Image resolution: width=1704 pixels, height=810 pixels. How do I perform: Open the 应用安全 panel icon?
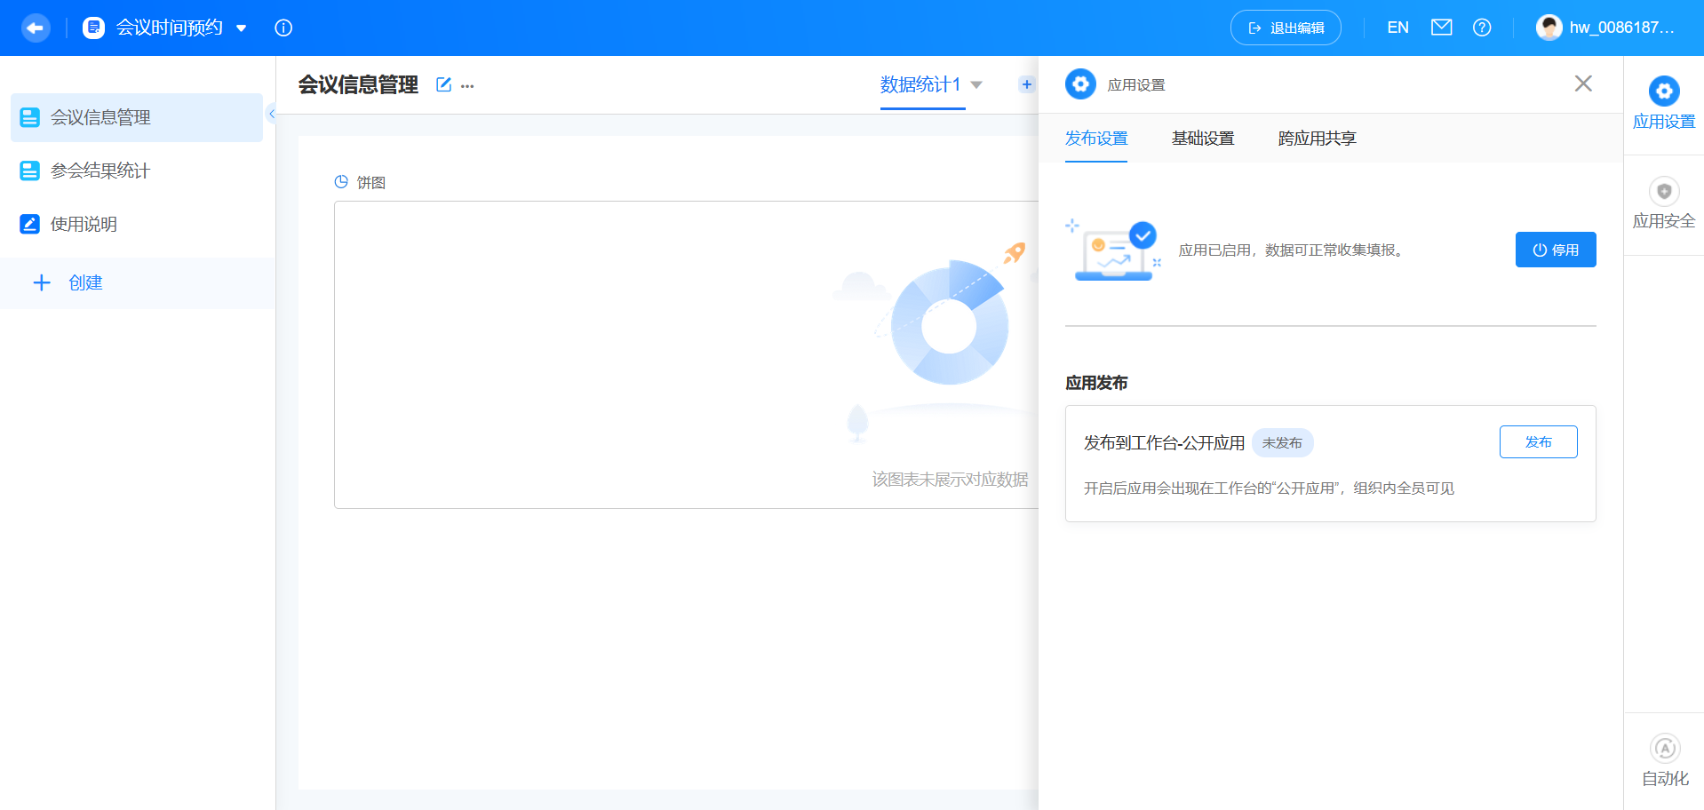pos(1663,190)
